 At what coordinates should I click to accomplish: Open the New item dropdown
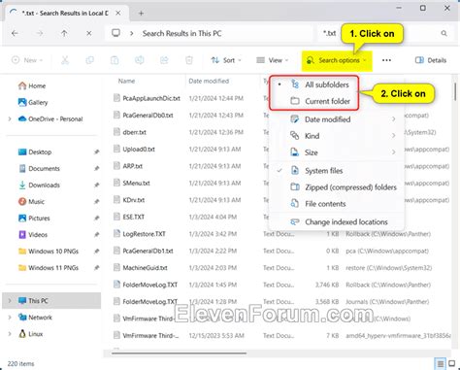[27, 60]
